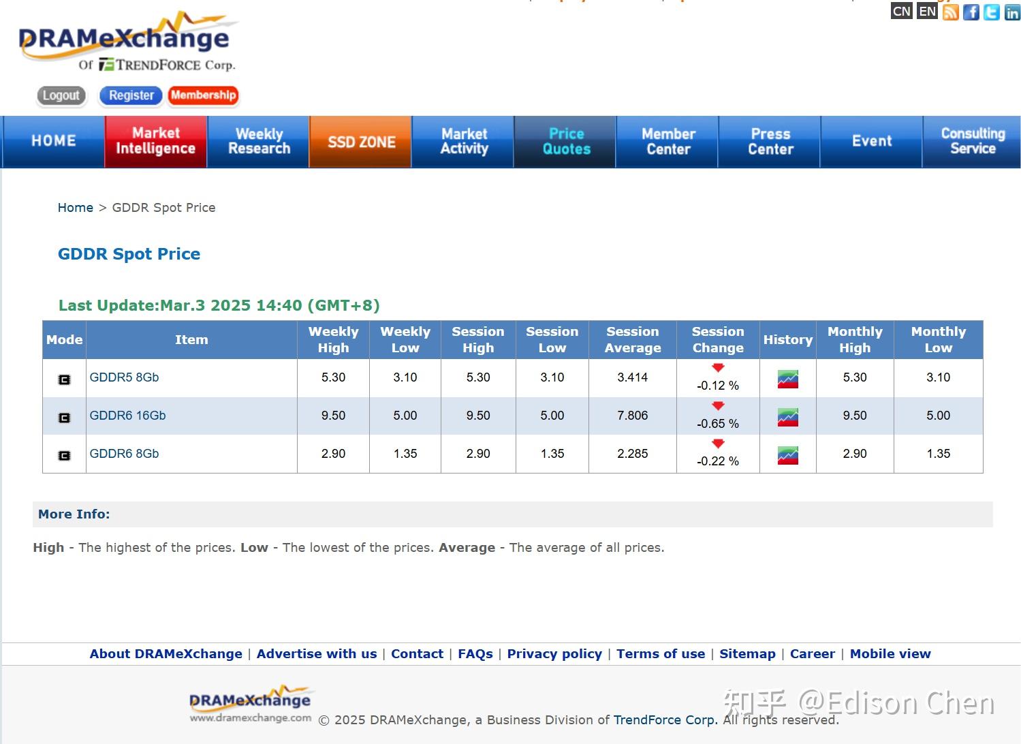Open the FAQs footer link
The height and width of the screenshot is (744, 1021).
pyautogui.click(x=475, y=654)
